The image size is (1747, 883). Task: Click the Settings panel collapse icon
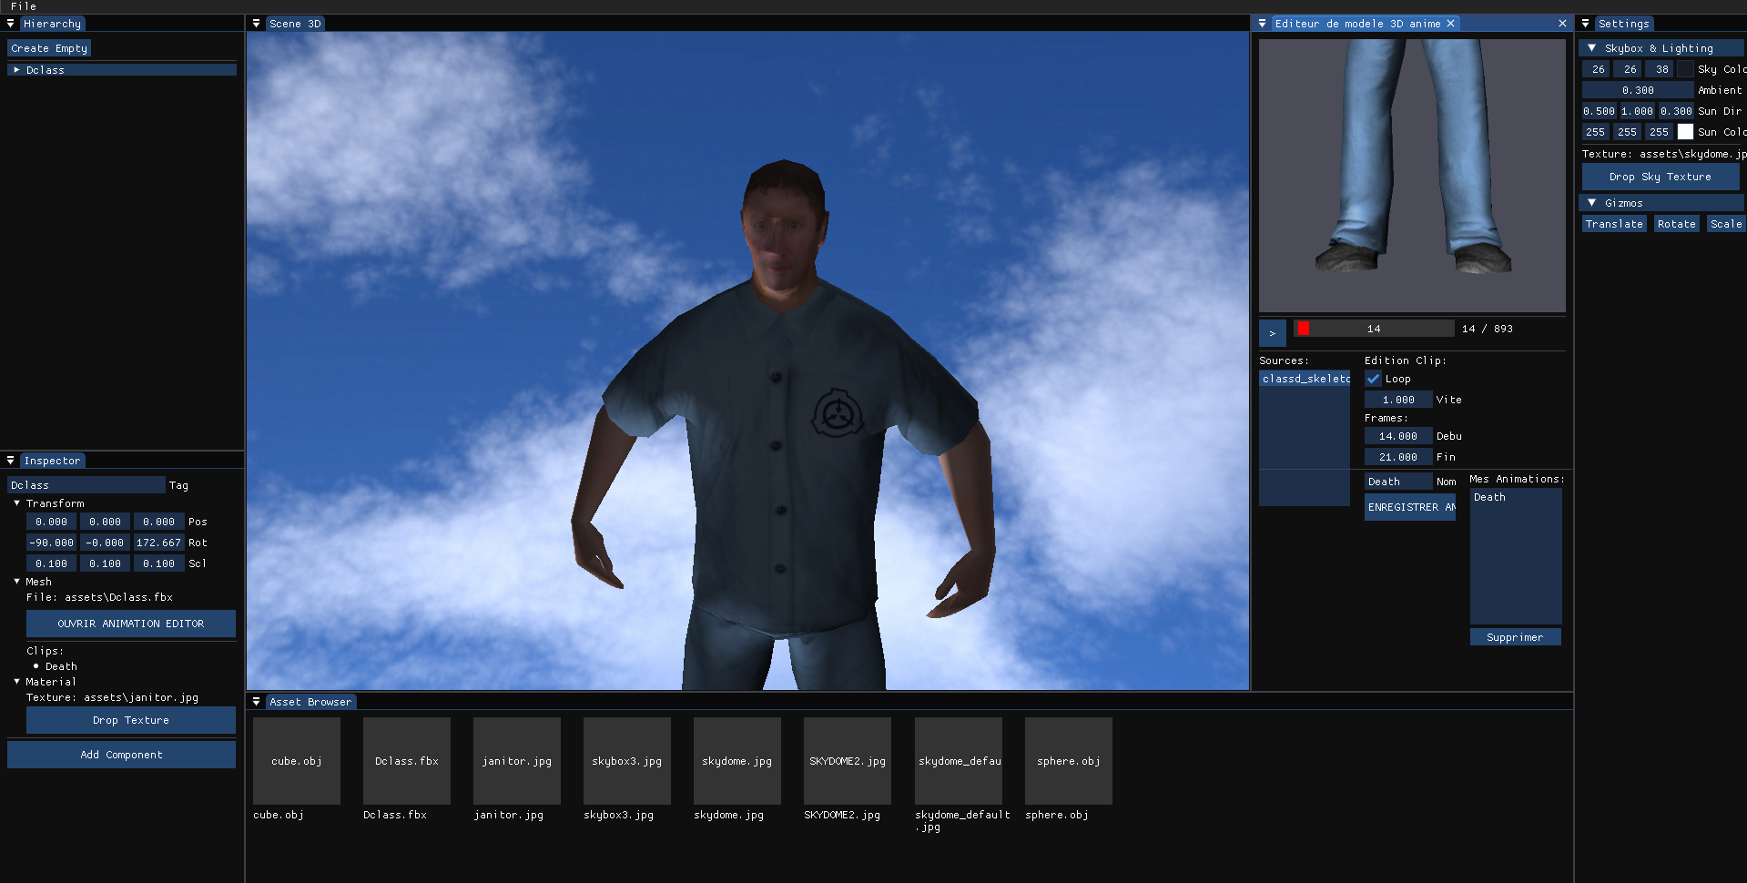(1586, 23)
